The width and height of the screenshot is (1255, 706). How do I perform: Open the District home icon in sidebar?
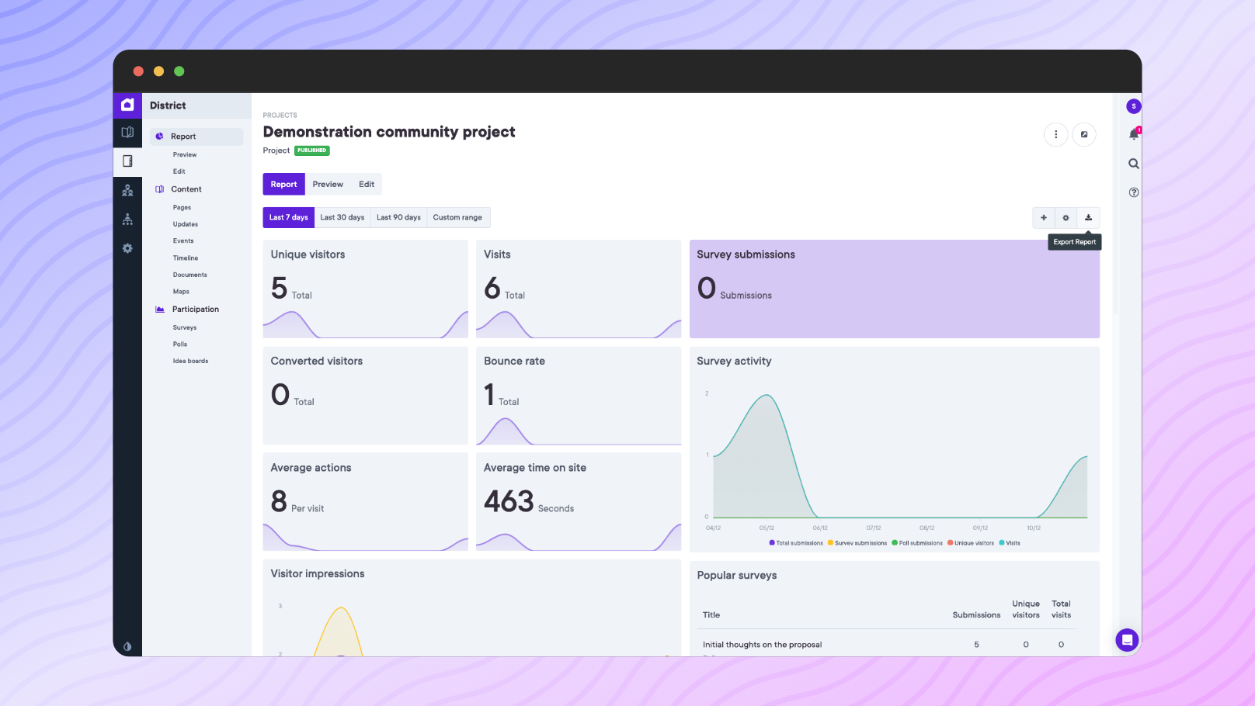[127, 105]
